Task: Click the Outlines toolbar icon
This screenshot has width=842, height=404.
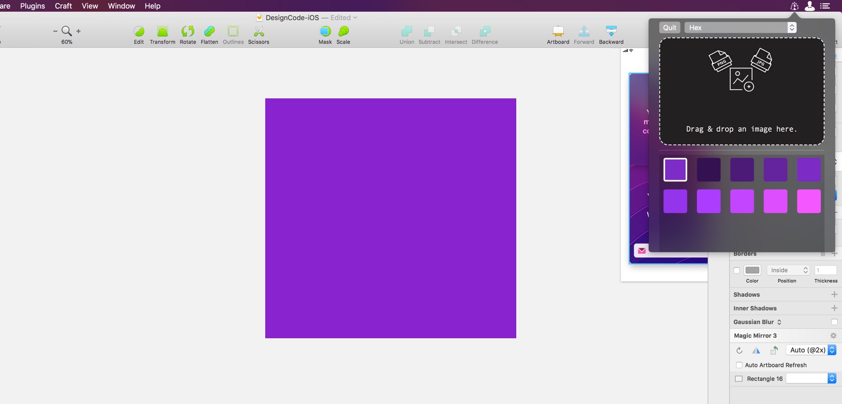Action: pos(233,32)
